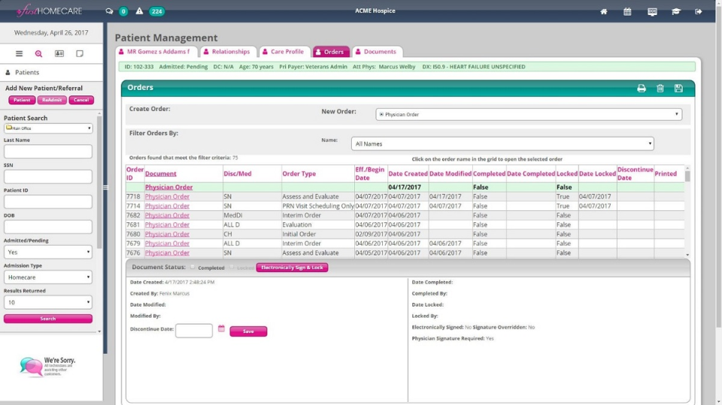Image resolution: width=722 pixels, height=405 pixels.
Task: Click the home icon in top bar
Action: pyautogui.click(x=604, y=11)
